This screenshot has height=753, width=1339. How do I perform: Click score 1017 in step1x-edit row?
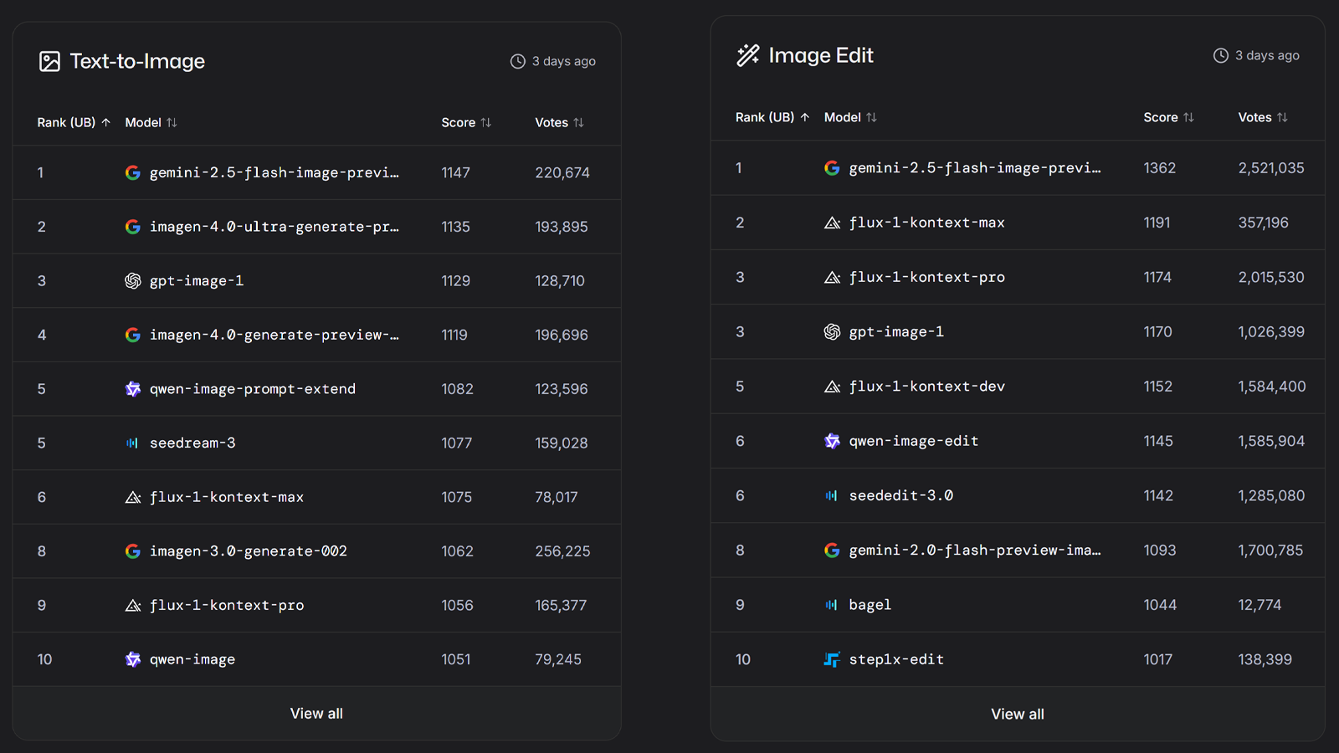(1158, 659)
